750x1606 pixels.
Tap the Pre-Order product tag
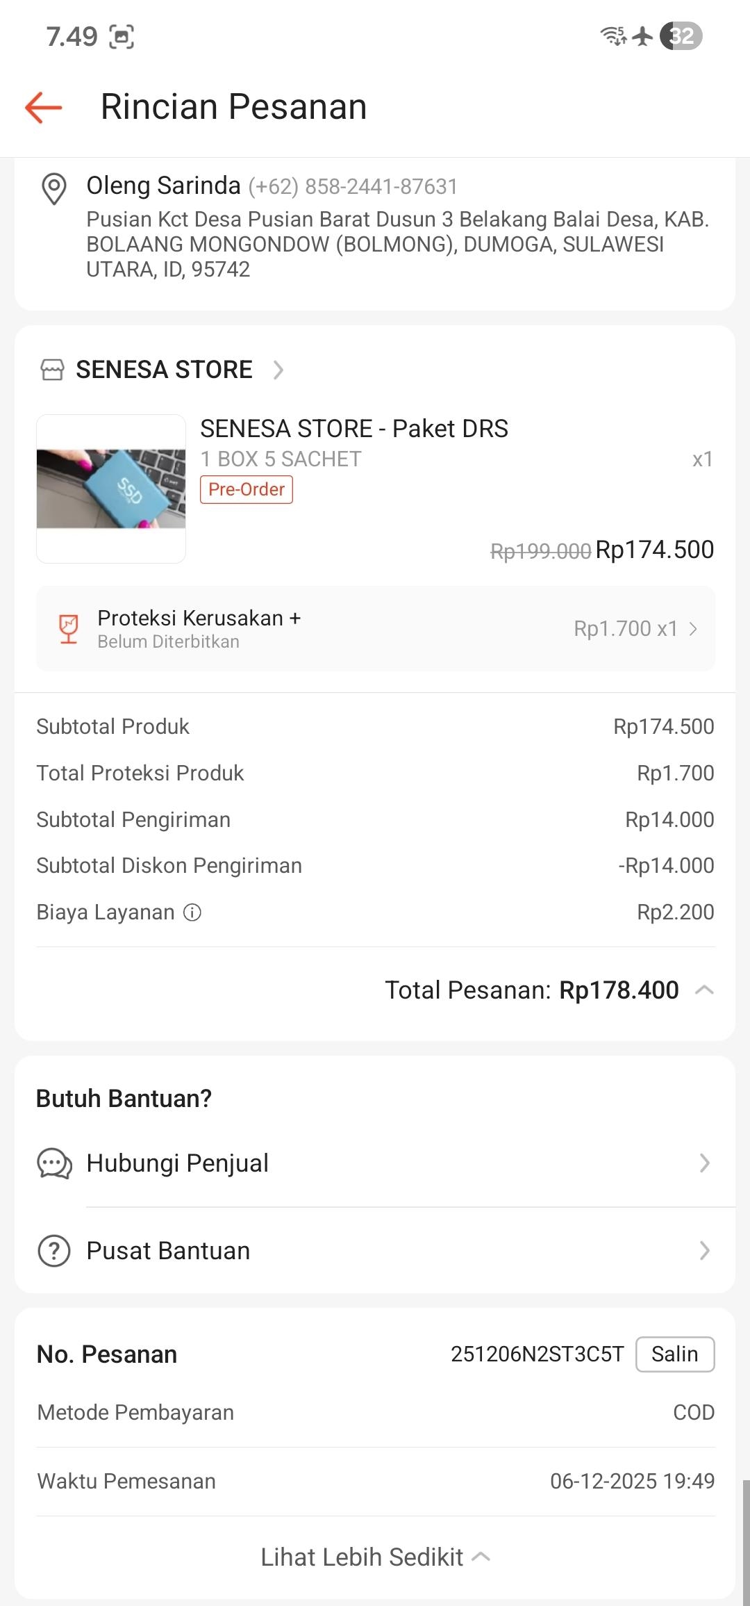(247, 489)
